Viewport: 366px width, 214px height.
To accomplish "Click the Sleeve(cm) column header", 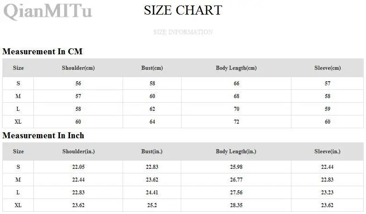I will pos(328,68).
